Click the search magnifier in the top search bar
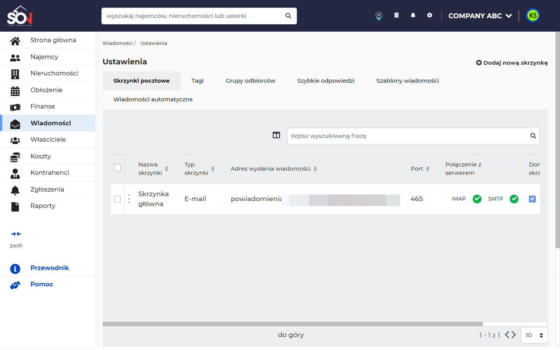Image resolution: width=560 pixels, height=350 pixels. (288, 16)
